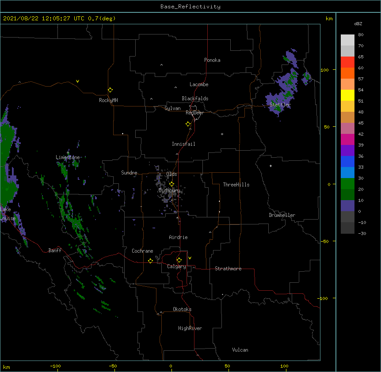Select the red 60-65 dBZ legend swatch
This screenshot has width=381, height=372.
347,62
